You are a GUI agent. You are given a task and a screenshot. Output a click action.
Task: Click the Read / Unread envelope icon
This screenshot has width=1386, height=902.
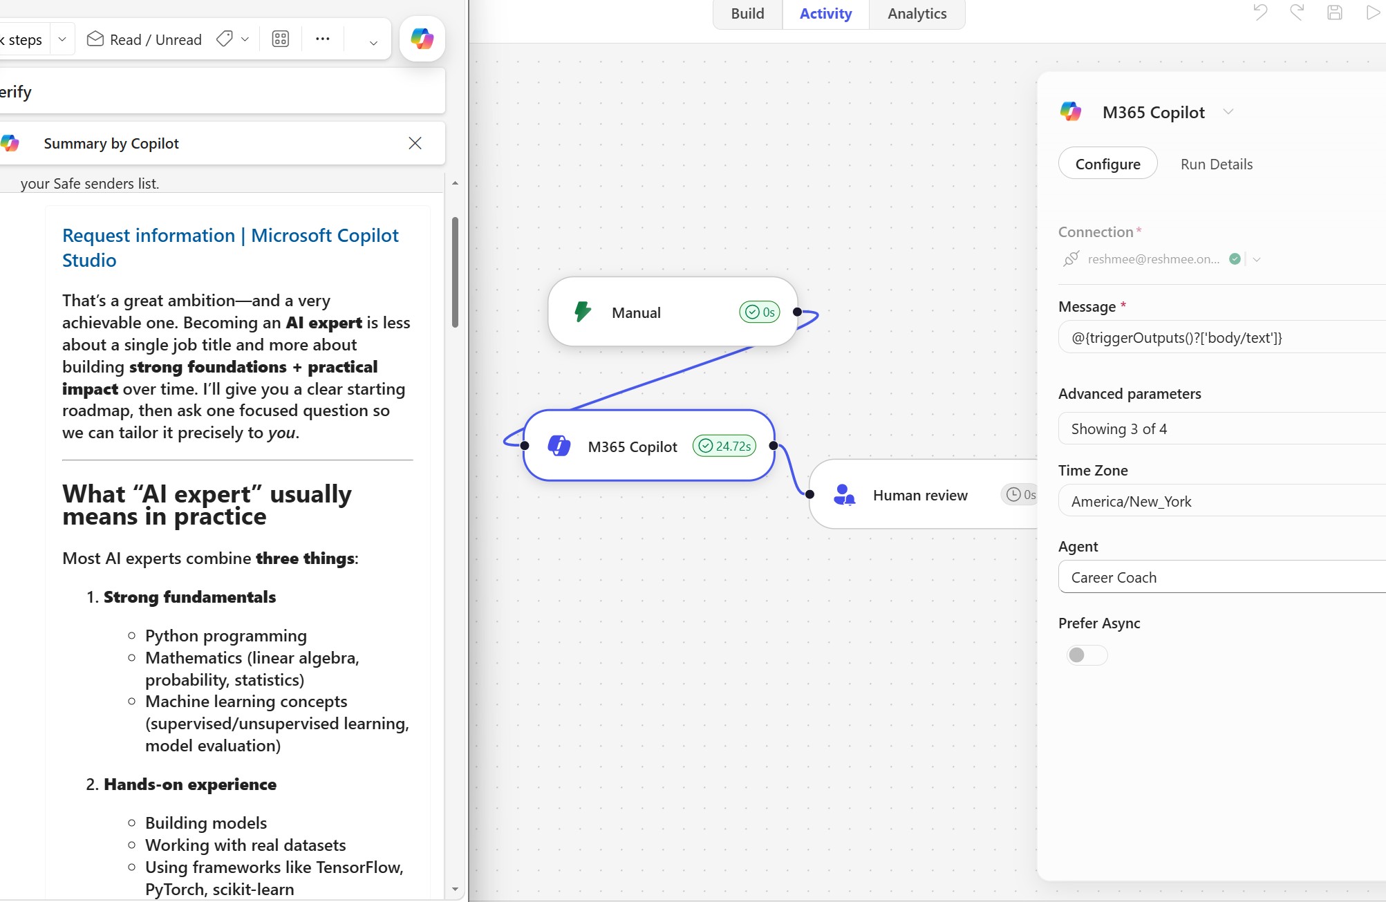pos(95,39)
